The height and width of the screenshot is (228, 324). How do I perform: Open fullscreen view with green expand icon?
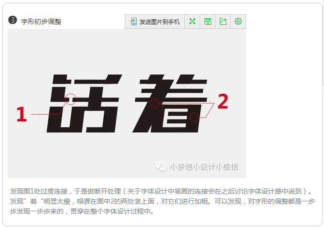click(193, 22)
